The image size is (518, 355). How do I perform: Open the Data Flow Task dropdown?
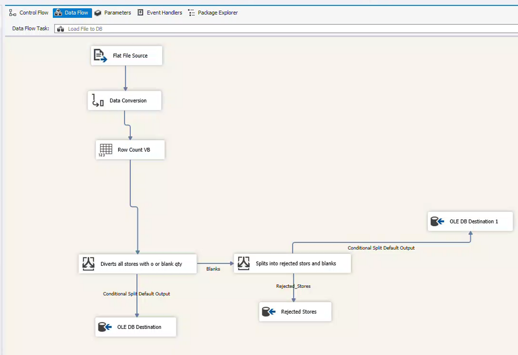[286, 29]
